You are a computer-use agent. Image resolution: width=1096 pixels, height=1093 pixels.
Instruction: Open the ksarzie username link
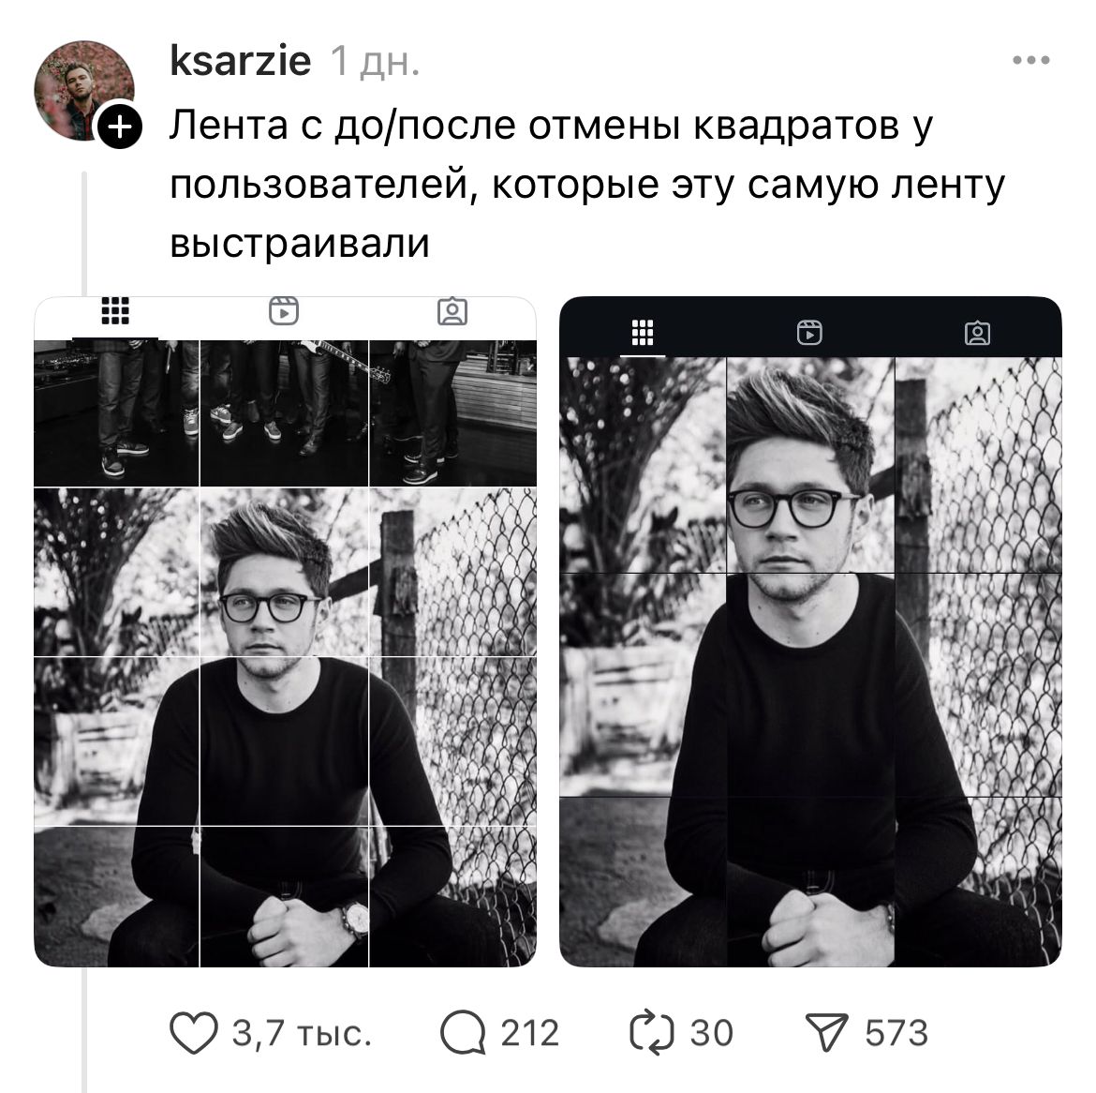click(x=241, y=60)
